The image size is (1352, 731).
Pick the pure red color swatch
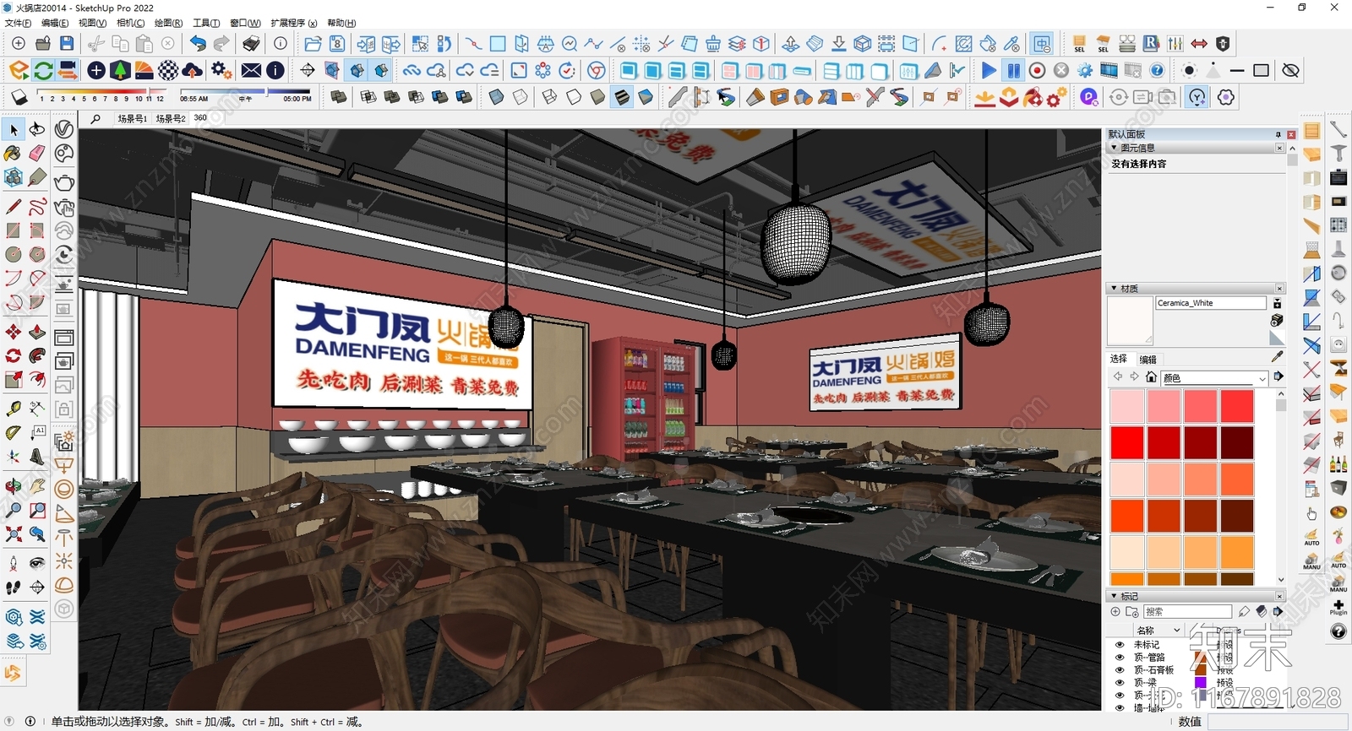point(1127,442)
